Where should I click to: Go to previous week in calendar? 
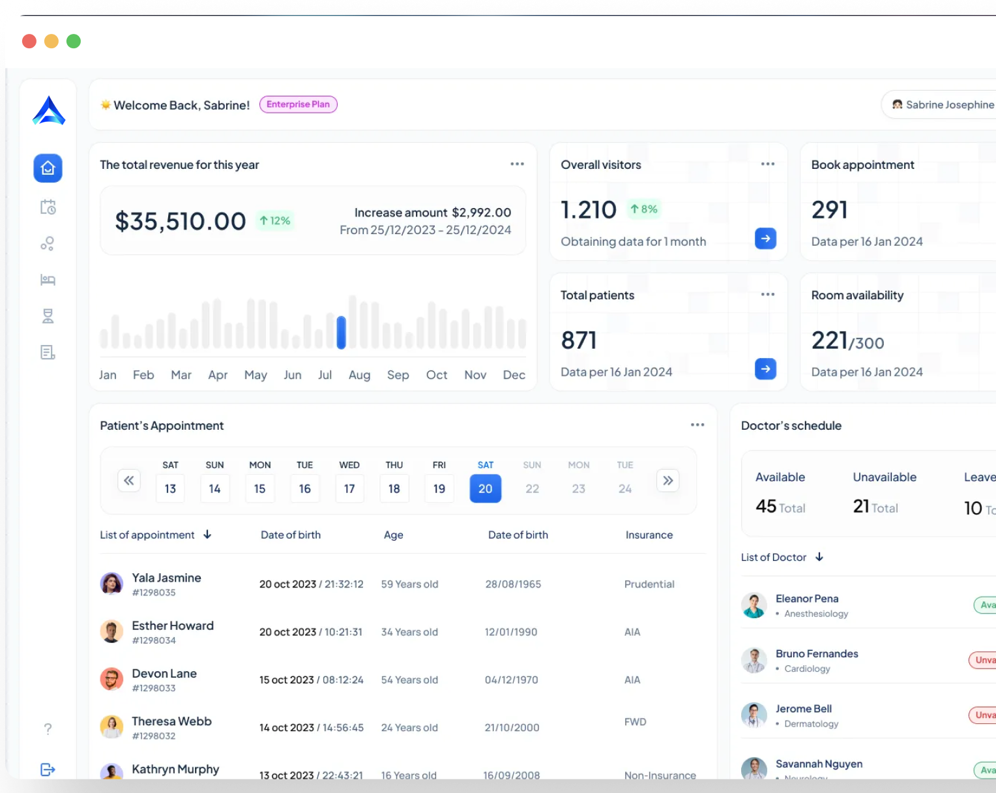coord(129,481)
